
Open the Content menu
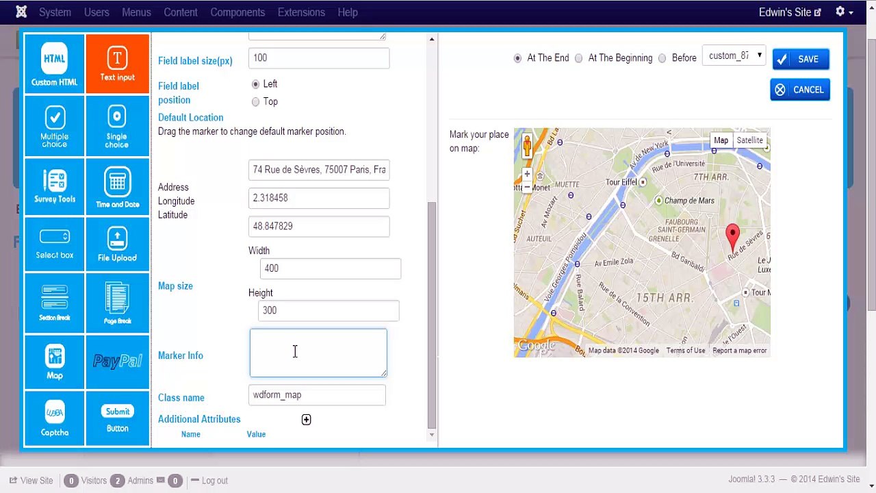point(181,12)
